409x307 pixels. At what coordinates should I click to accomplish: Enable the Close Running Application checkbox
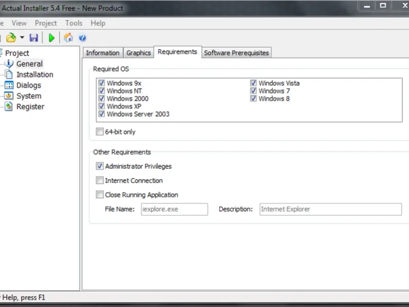(x=100, y=194)
